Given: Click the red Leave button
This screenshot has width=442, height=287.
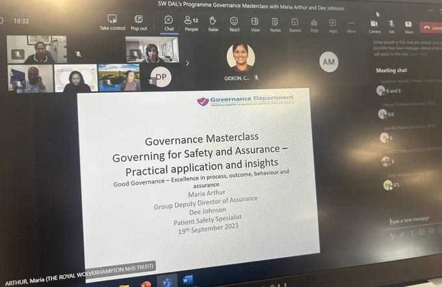Looking at the screenshot, I should [432, 28].
